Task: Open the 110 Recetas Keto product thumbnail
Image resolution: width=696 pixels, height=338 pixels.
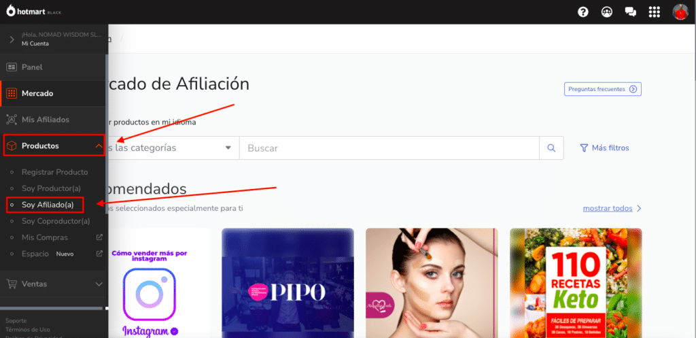Action: click(576, 282)
